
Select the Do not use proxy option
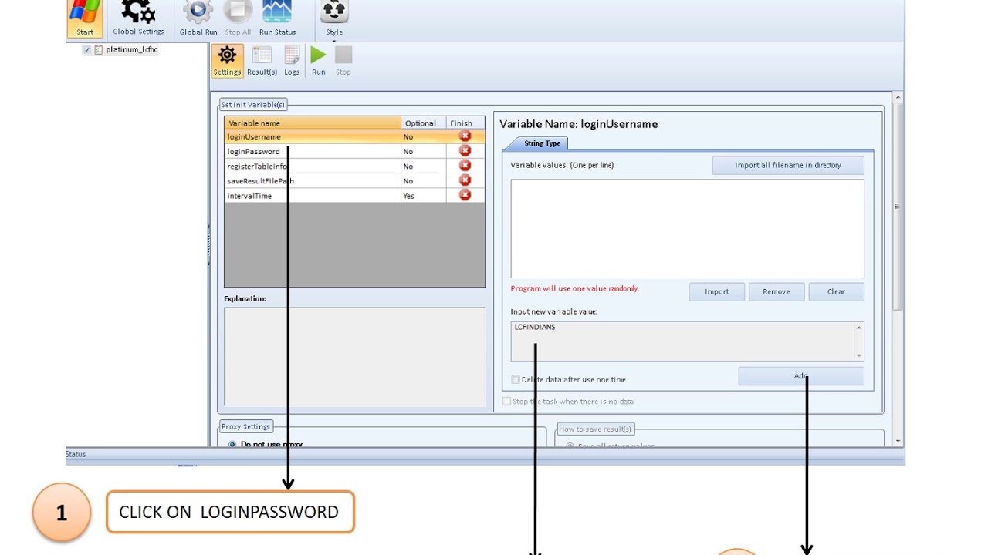232,445
